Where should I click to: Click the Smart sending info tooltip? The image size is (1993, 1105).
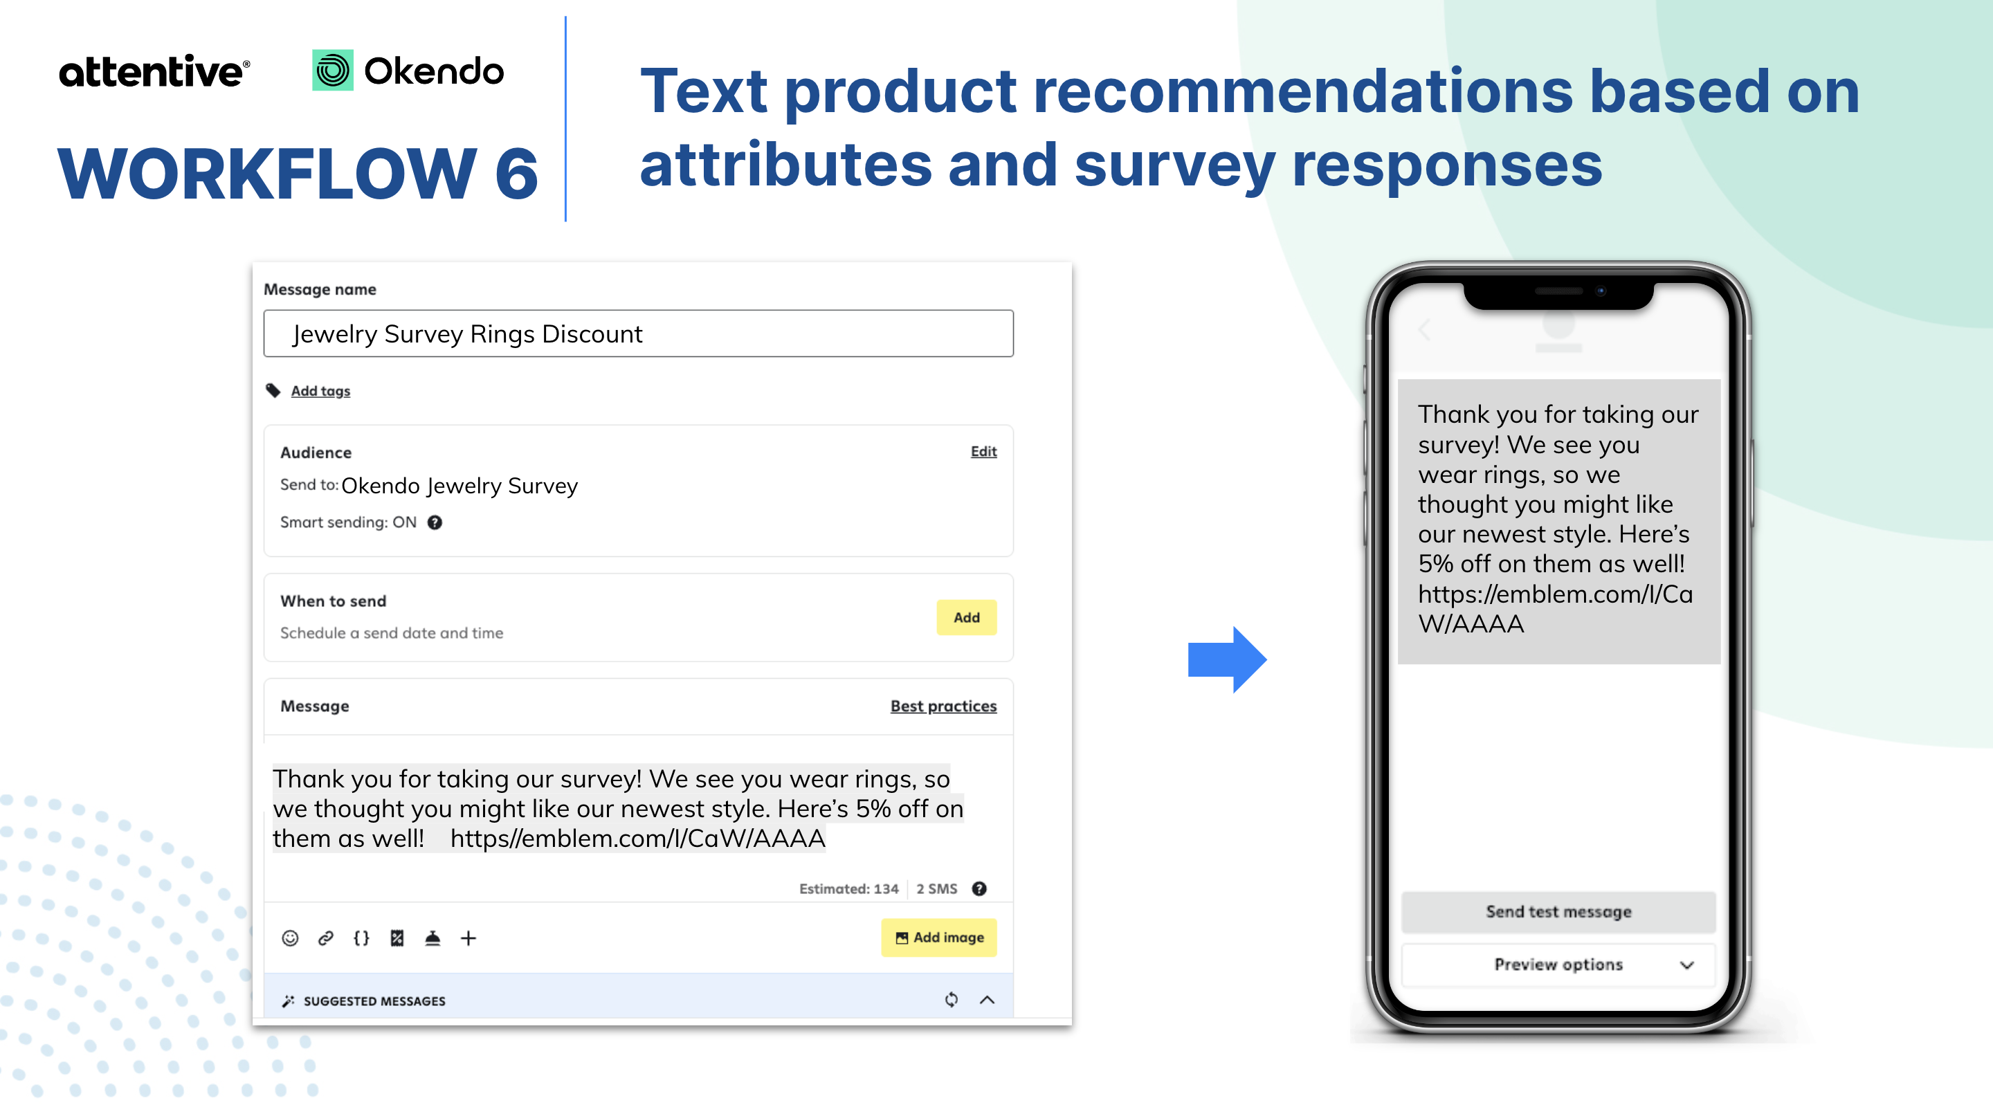pyautogui.click(x=437, y=521)
